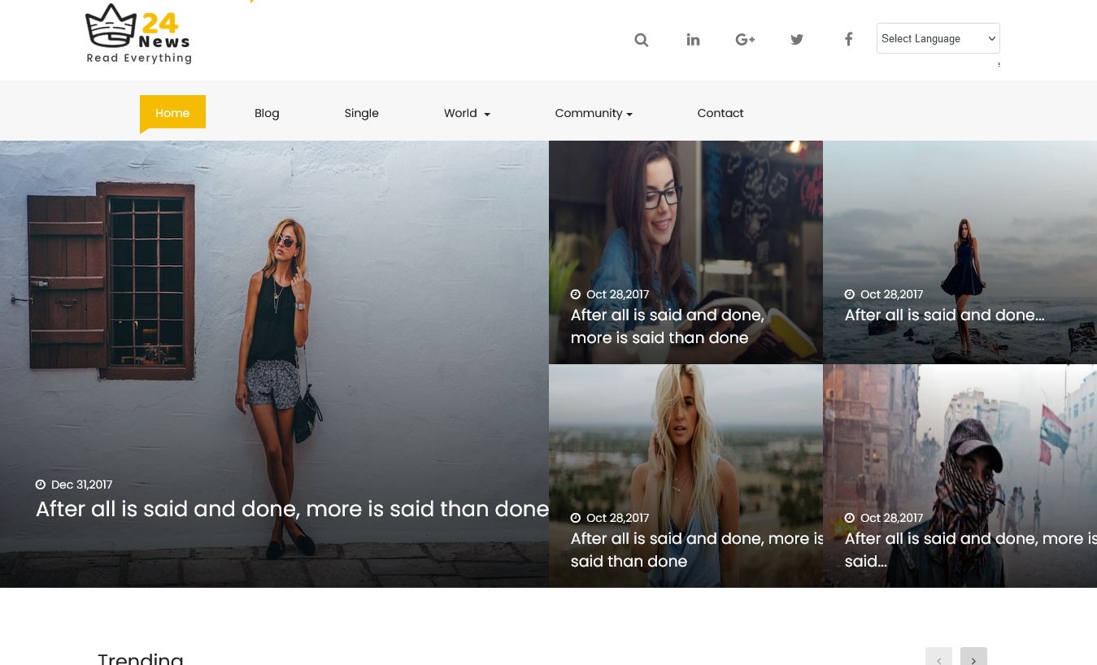Open headline on the blonde woman card
Image resolution: width=1097 pixels, height=665 pixels.
click(697, 550)
